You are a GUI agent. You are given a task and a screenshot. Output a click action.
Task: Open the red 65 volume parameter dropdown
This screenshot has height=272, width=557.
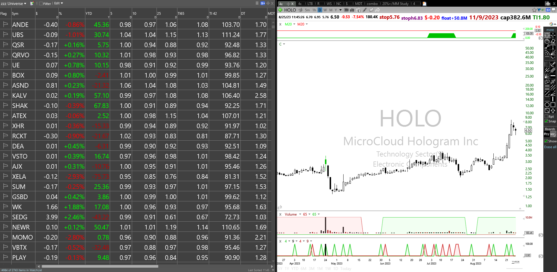310,214
